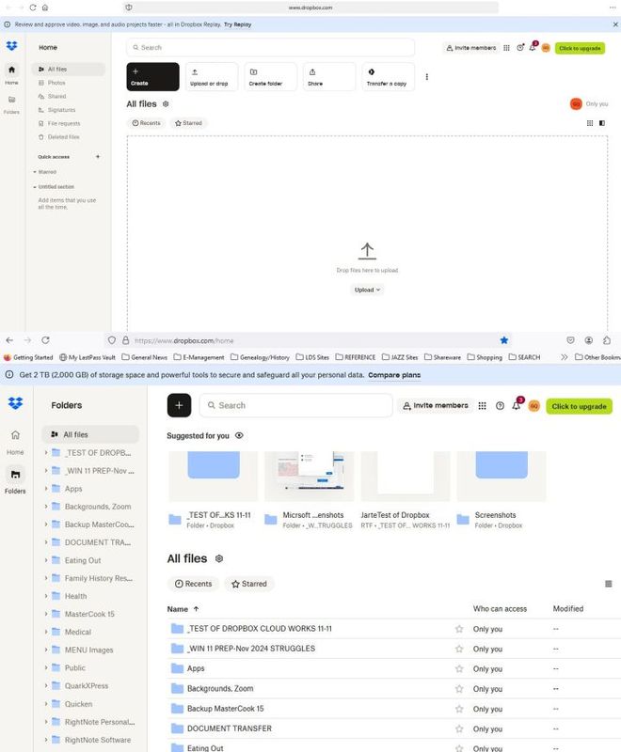621x752 pixels.
Task: Star the _TEST OF DROPBOX CLOUD WORKS row
Action: pyautogui.click(x=459, y=629)
